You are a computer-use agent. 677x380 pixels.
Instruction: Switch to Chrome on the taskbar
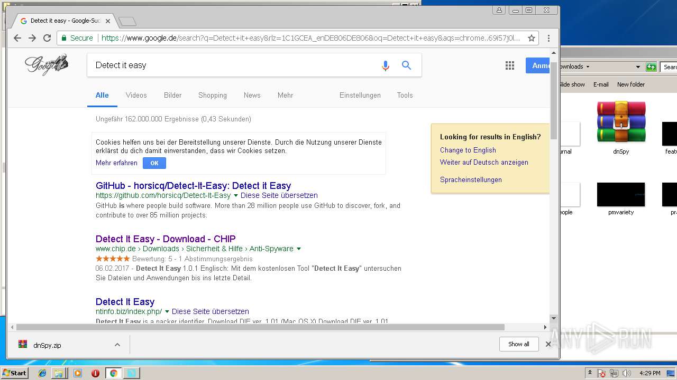113,373
